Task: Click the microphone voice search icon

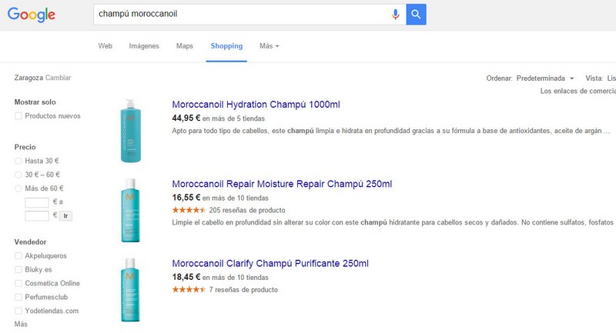Action: [396, 14]
